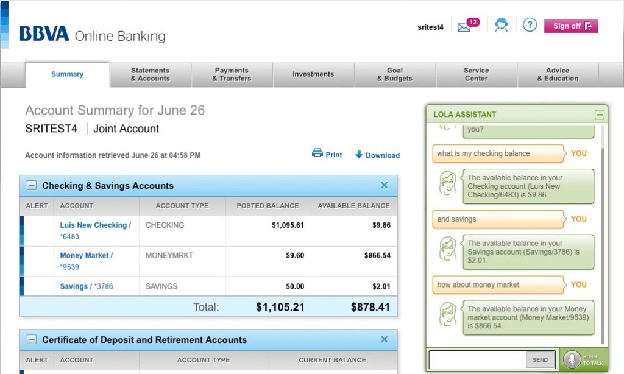Click the Push to Talk microphone
Screen dimensions: 624x374
(571, 359)
